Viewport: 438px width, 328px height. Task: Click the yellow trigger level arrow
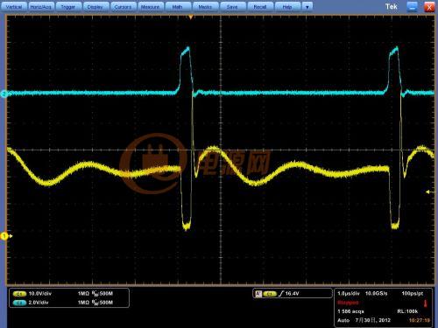[429, 192]
